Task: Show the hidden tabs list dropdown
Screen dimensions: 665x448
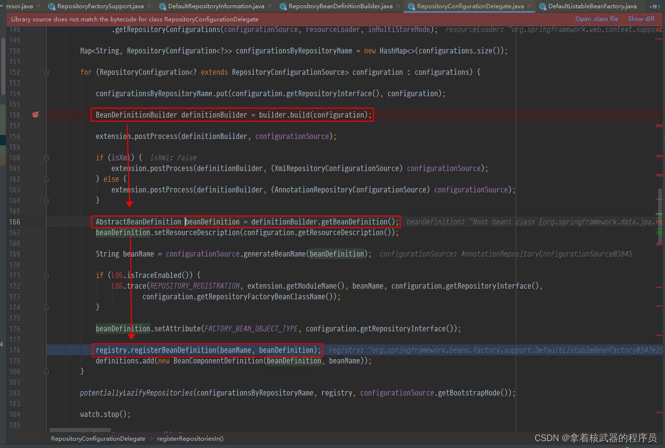Action: tap(655, 6)
